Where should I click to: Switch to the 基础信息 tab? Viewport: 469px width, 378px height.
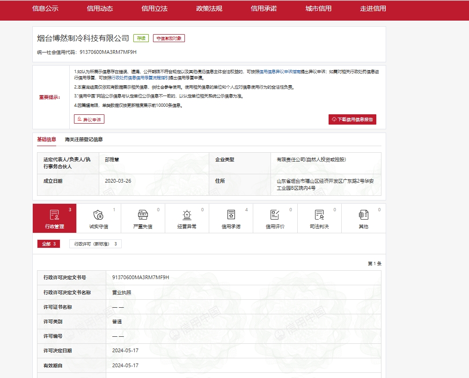coord(46,140)
